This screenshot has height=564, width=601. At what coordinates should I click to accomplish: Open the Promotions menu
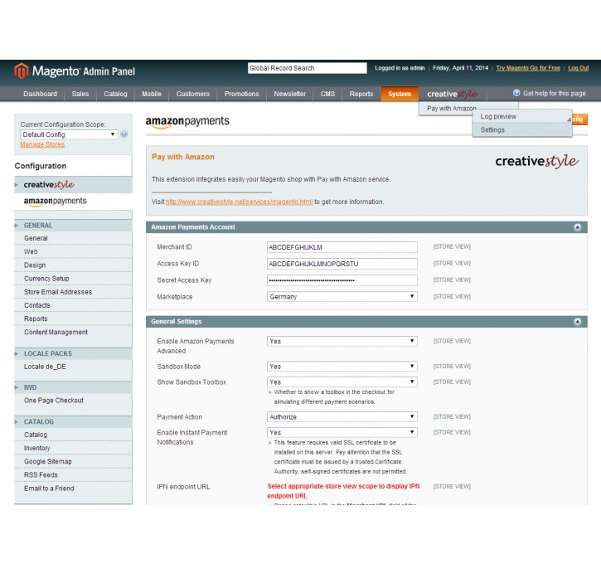(x=241, y=94)
